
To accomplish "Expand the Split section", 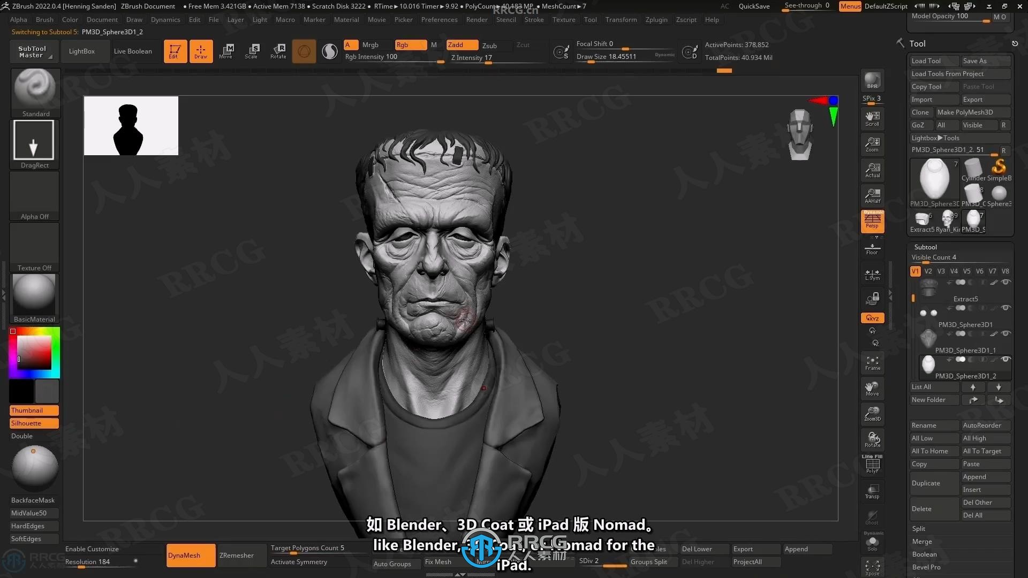I will (919, 528).
